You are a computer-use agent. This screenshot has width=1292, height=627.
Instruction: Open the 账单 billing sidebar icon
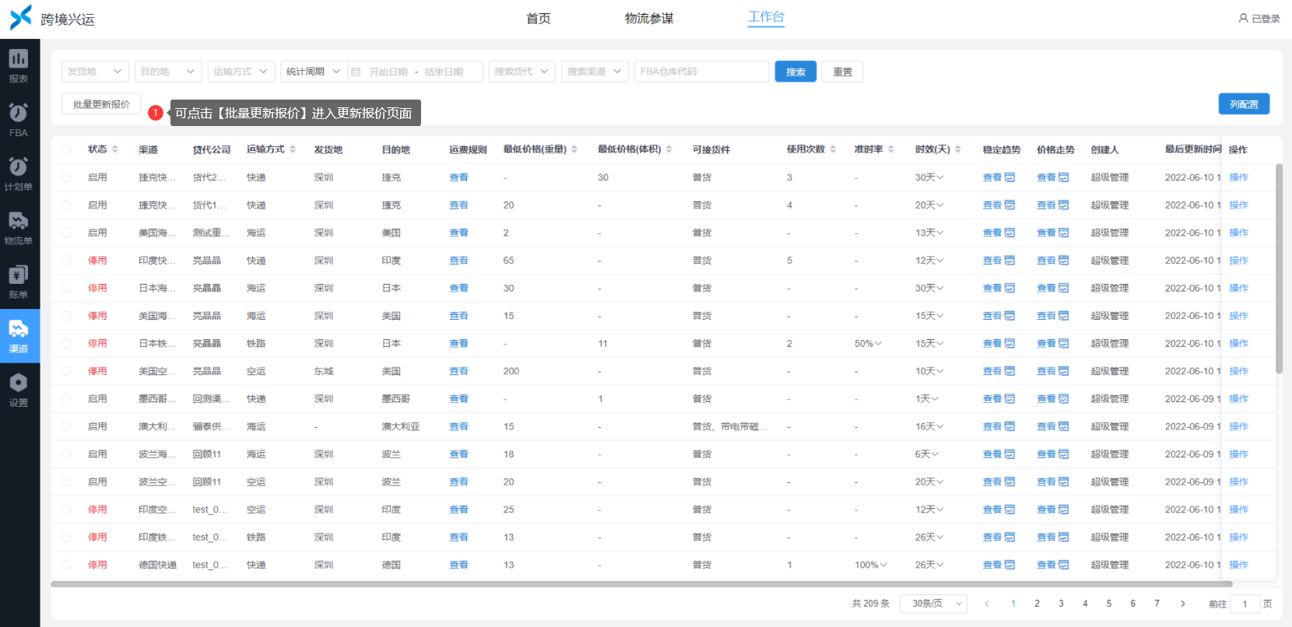[19, 275]
